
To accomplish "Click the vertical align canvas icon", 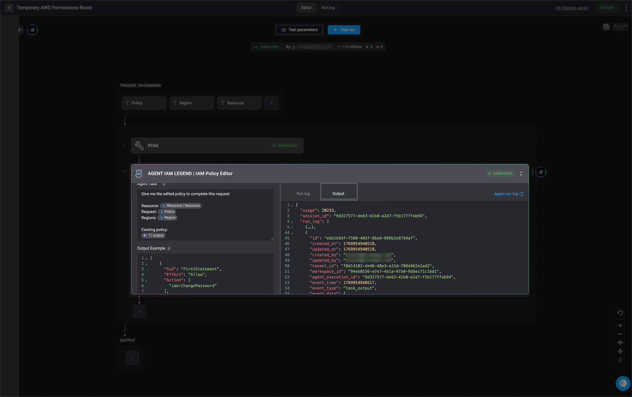I will (620, 351).
